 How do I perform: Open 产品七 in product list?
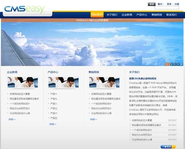point(54,108)
